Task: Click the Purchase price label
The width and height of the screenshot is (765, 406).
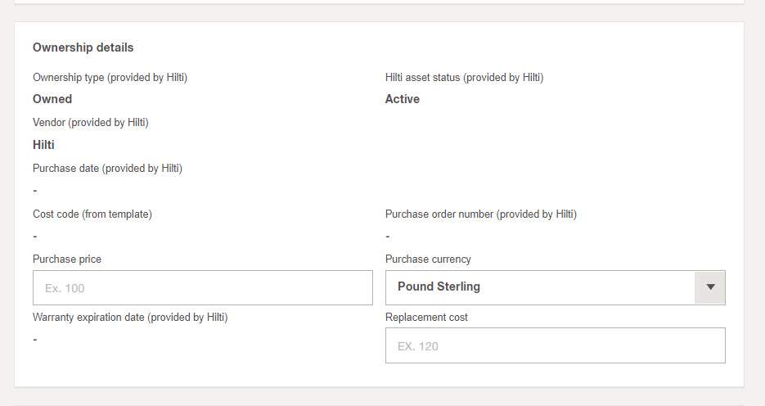Action: coord(67,259)
